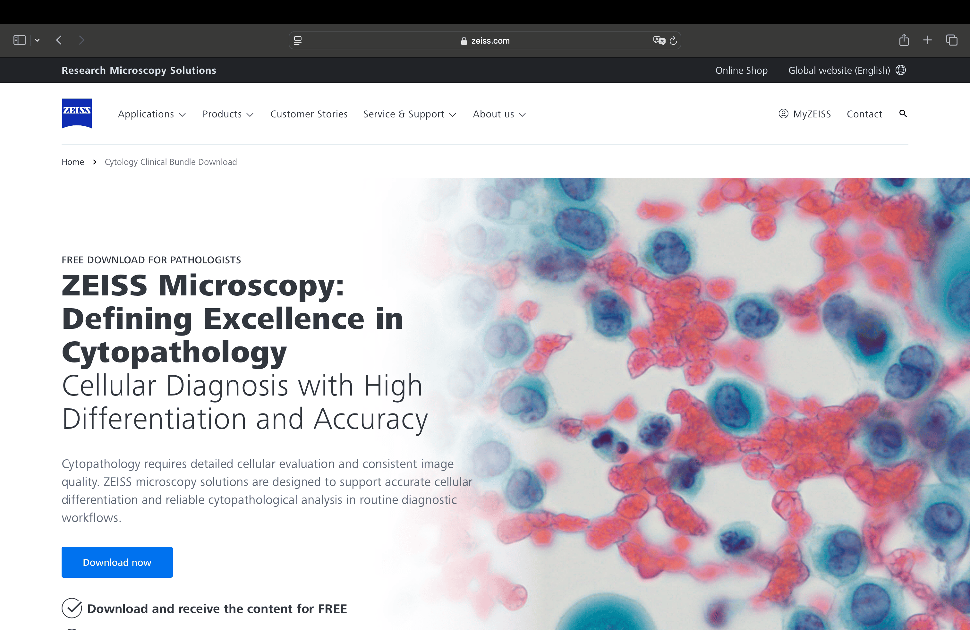The height and width of the screenshot is (630, 970).
Task: Click the FREE DOWNLOAD FOR PATHOLOGISTS label
Action: 151,260
